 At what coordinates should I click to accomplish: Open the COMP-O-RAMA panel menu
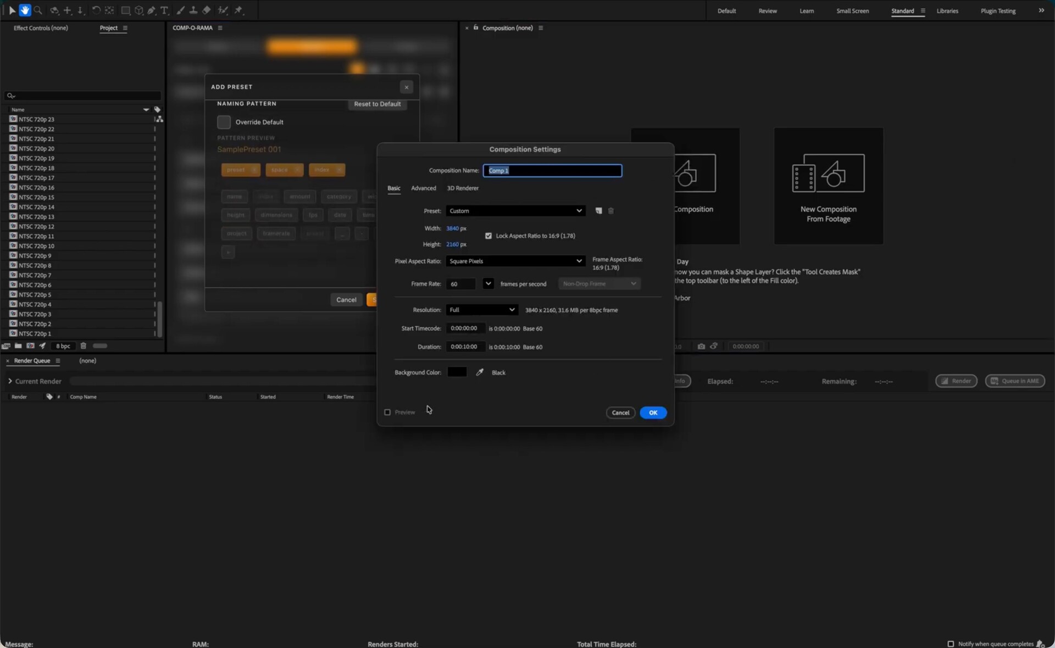pos(220,28)
